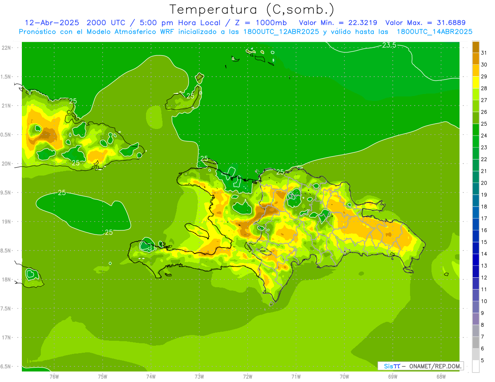Click the valid-until time "1800UTC_14ABR2025"
The height and width of the screenshot is (382, 495).
434,32
